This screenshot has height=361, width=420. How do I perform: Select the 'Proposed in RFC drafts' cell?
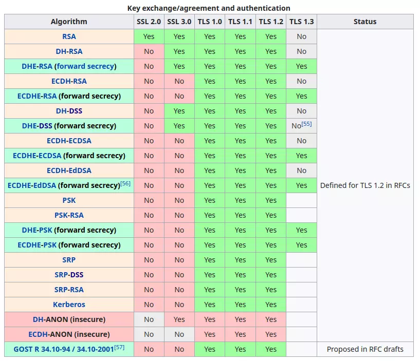point(365,349)
